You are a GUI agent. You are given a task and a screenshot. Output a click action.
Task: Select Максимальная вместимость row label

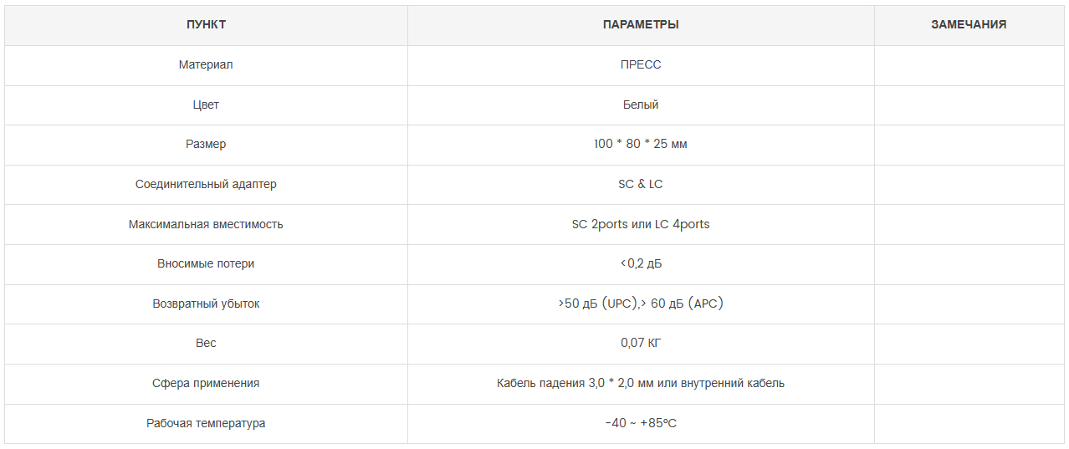206,224
